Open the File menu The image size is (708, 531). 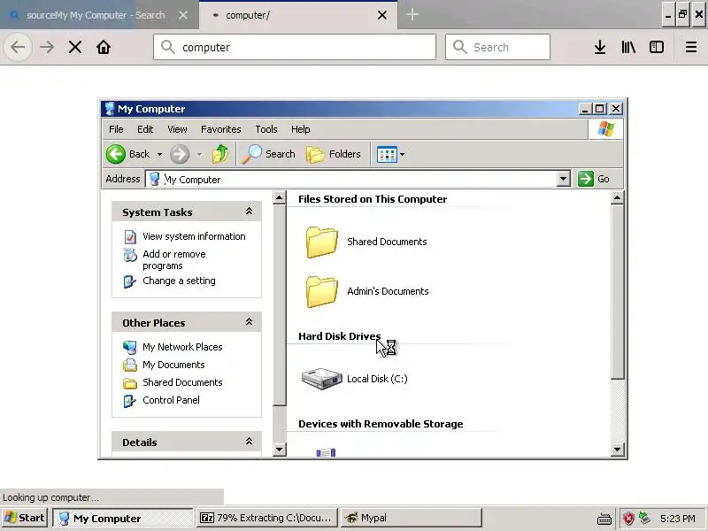tap(116, 129)
